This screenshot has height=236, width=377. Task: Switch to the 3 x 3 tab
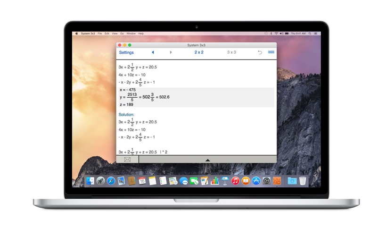[x=231, y=52]
